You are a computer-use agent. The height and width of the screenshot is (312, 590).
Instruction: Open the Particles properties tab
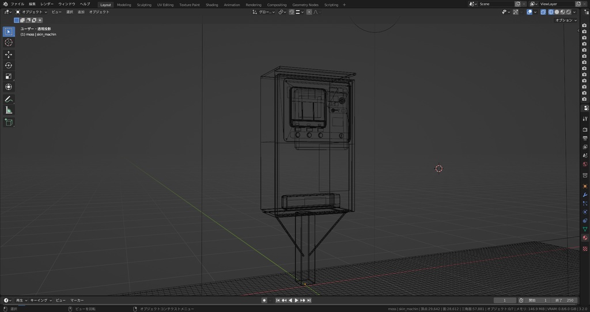585,203
